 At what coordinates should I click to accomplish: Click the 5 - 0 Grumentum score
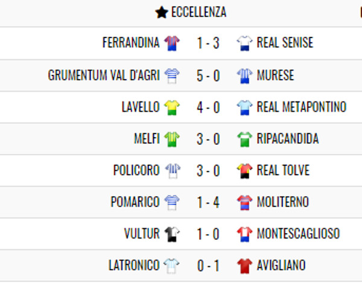(x=208, y=76)
